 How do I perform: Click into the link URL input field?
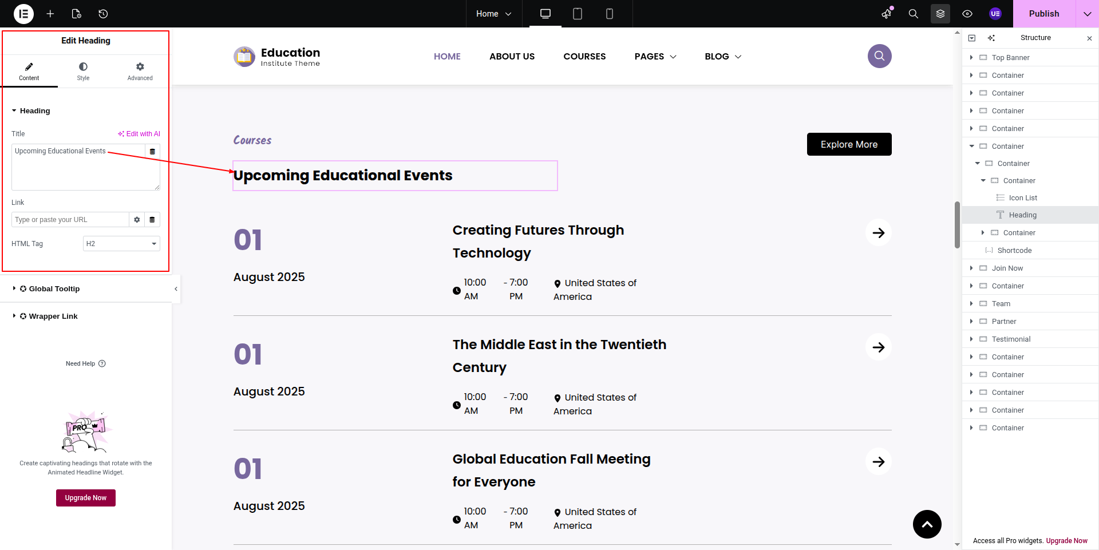tap(70, 220)
